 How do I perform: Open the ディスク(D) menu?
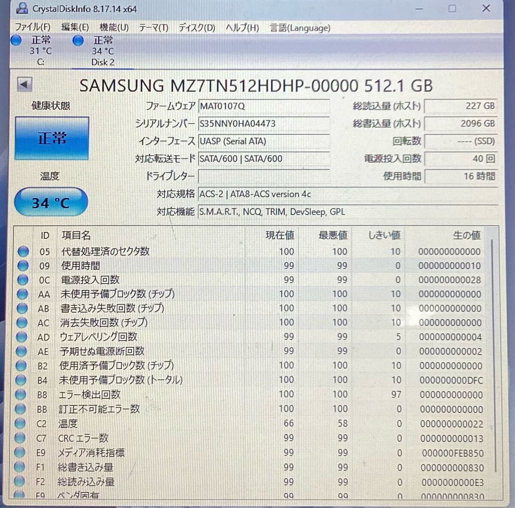[197, 28]
